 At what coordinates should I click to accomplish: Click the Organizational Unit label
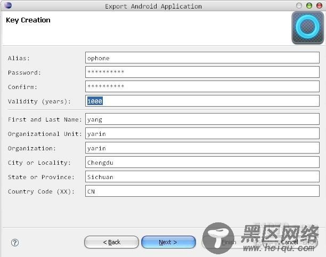click(45, 134)
